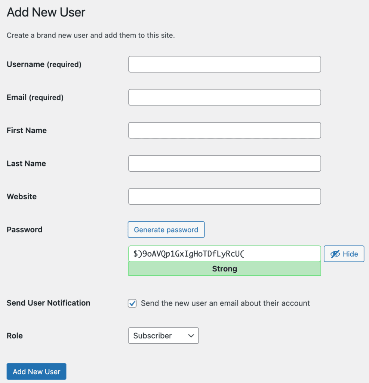Click the eye icon on the Hide button
This screenshot has width=369, height=383.
335,254
